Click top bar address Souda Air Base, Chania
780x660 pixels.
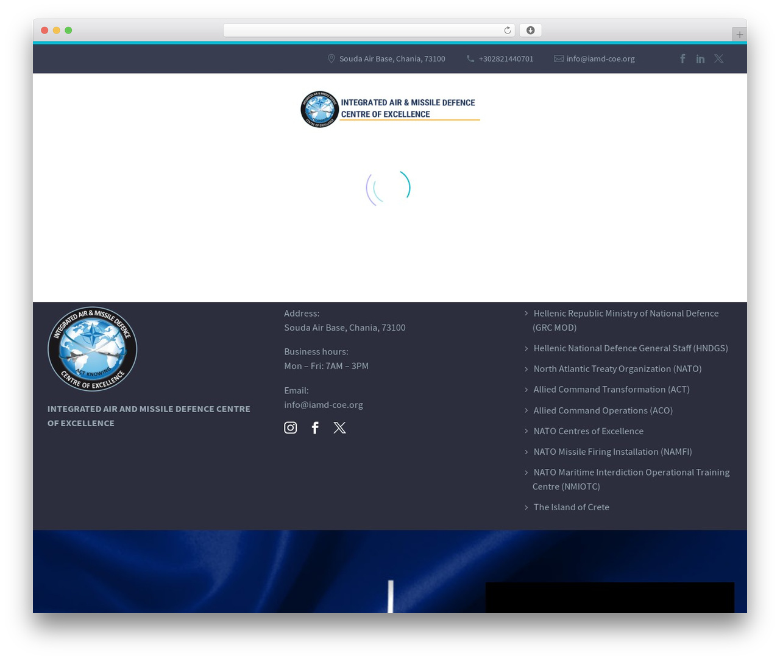coord(392,58)
